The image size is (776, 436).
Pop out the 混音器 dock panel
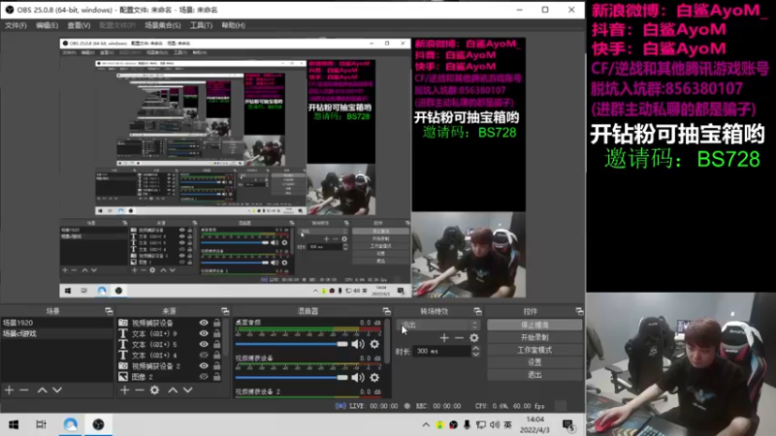[386, 311]
